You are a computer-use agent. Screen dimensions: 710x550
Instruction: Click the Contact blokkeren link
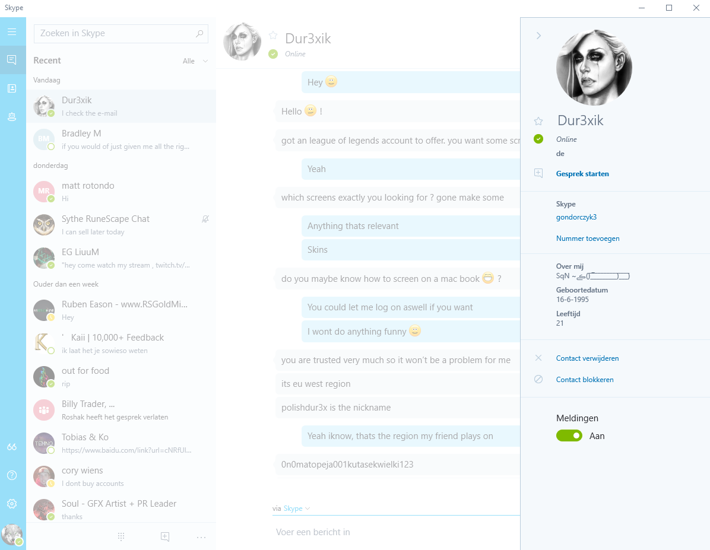[x=585, y=380]
